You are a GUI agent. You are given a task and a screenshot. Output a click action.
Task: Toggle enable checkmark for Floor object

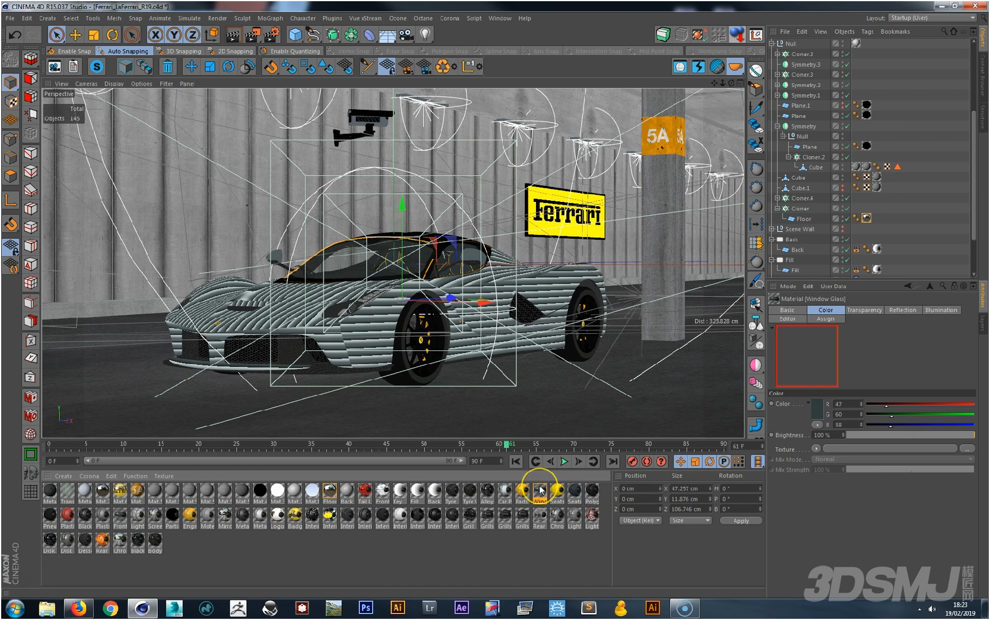847,219
